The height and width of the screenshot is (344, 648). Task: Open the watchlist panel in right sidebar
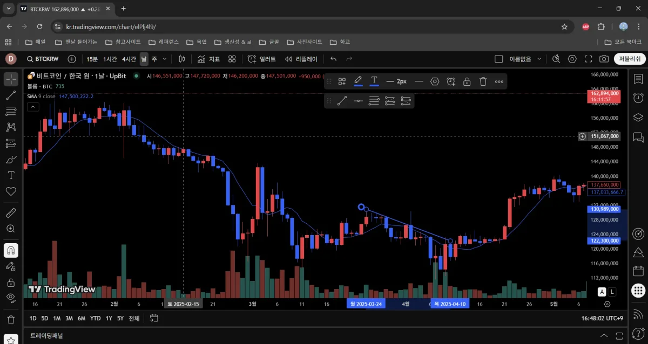point(638,79)
